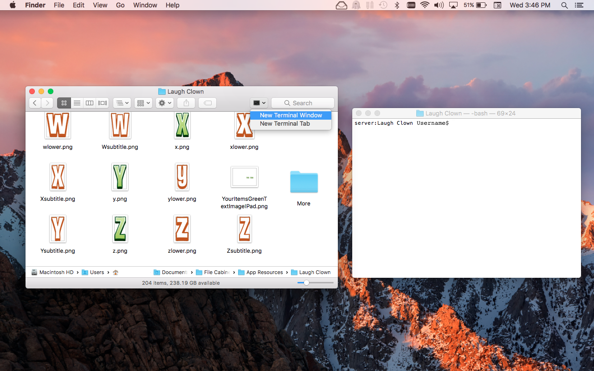Viewport: 594px width, 371px height.
Task: Select the wlower.png file icon
Action: coord(58,125)
